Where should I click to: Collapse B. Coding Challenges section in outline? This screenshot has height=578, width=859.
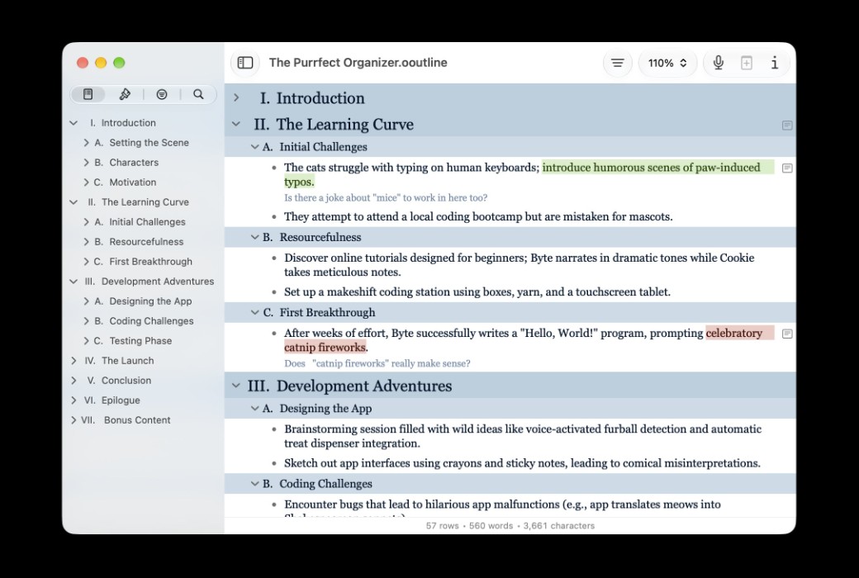tap(254, 483)
